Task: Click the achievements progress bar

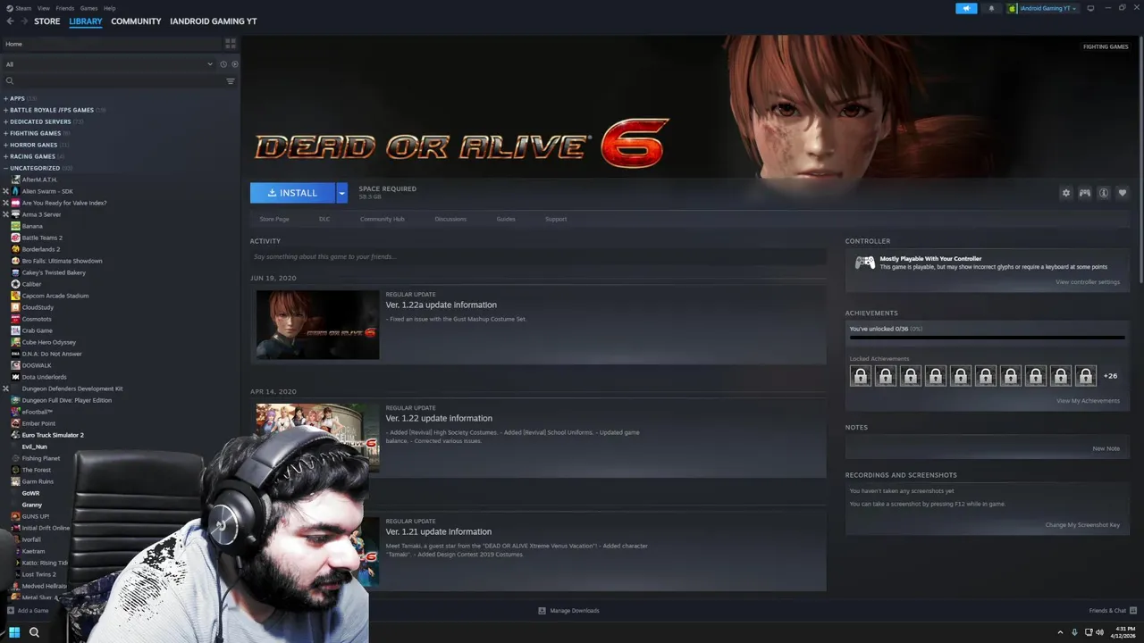Action: [x=987, y=338]
